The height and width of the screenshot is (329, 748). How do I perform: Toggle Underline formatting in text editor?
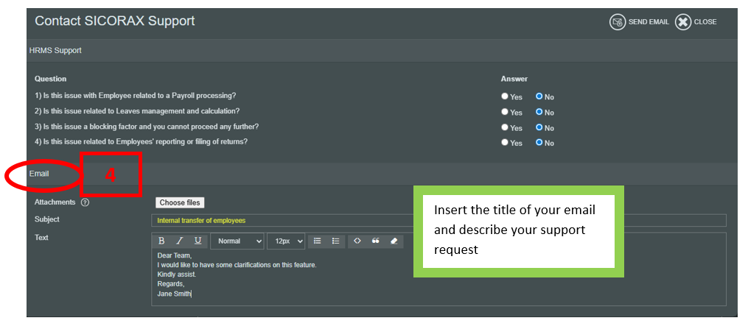pos(198,241)
